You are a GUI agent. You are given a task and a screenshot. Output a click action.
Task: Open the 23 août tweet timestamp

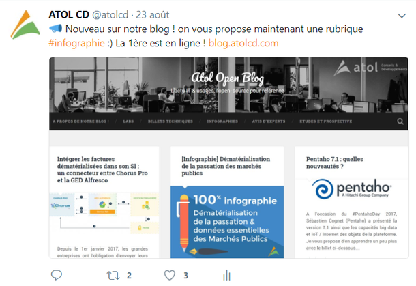coord(153,14)
